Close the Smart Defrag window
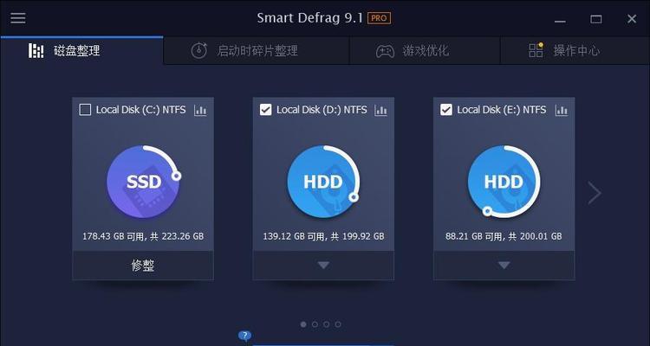 coord(632,19)
